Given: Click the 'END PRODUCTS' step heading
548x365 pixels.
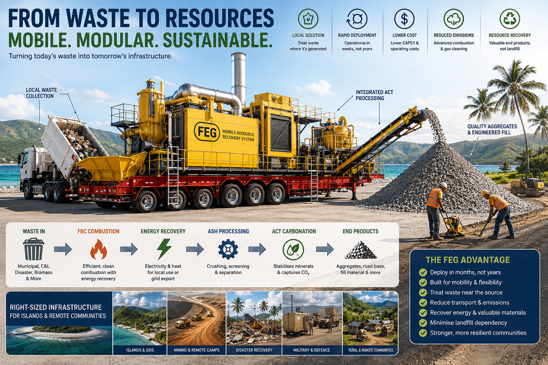Looking at the screenshot, I should click(x=361, y=231).
